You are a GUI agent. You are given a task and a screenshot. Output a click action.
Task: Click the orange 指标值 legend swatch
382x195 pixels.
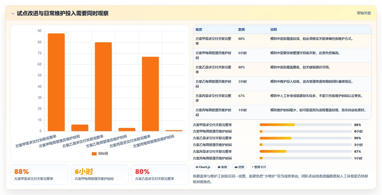tap(94, 154)
